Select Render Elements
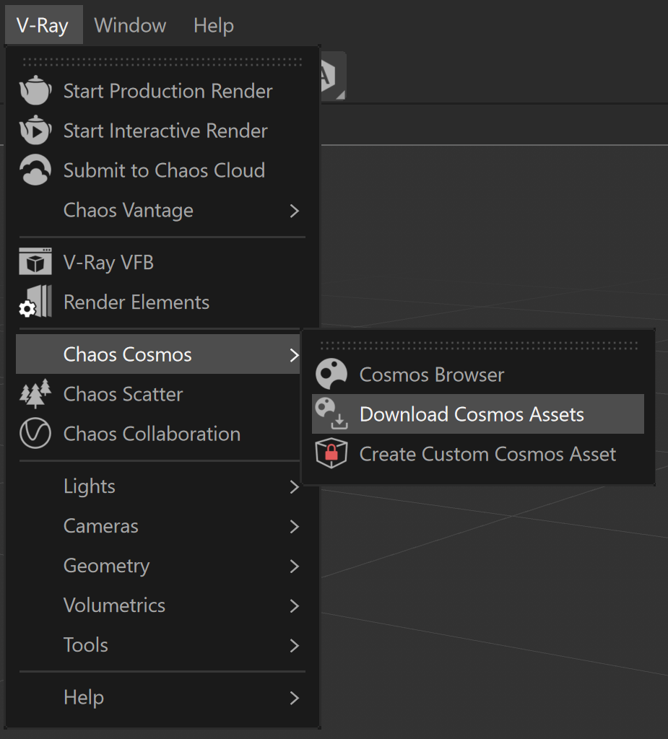668x739 pixels. click(161, 302)
